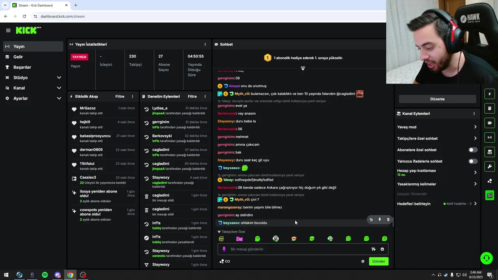Click Filtre in Etkinlik Akışı panel
498x280 pixels.
120,96
